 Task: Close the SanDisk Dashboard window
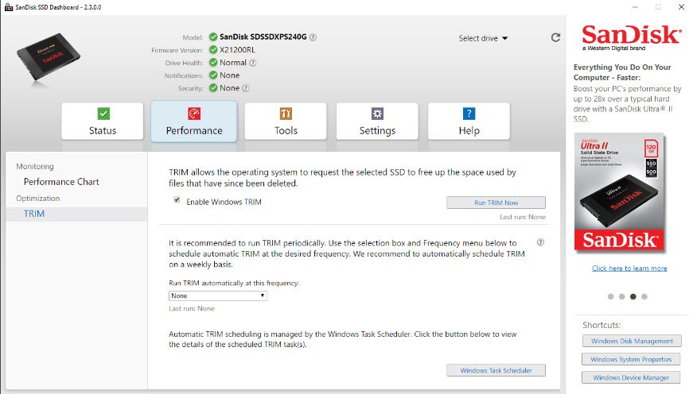682,7
